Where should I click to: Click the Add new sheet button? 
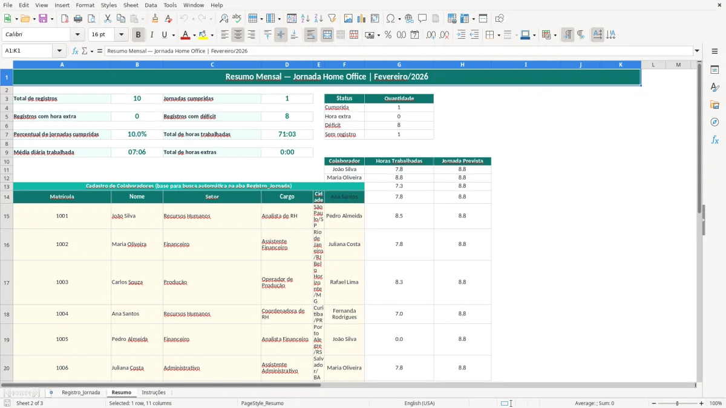coord(51,392)
